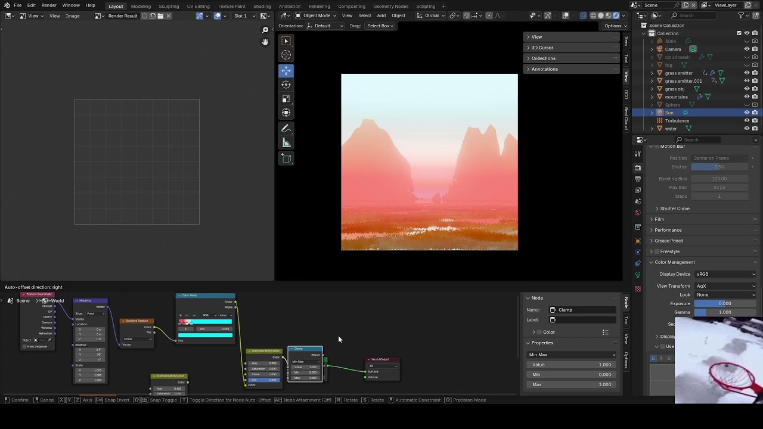Open the View Transform AgX dropdown
The height and width of the screenshot is (429, 763).
click(725, 286)
